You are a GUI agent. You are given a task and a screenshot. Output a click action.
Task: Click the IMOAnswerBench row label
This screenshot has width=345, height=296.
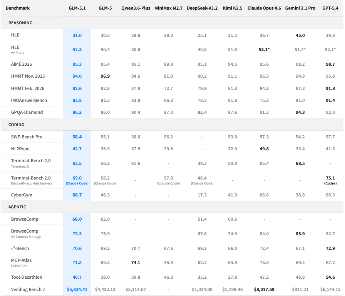click(29, 100)
